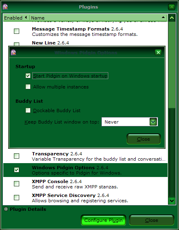Viewport: 179px width, 230px height.
Task: Sort plugins by Enabled column header
Action: tap(16, 18)
